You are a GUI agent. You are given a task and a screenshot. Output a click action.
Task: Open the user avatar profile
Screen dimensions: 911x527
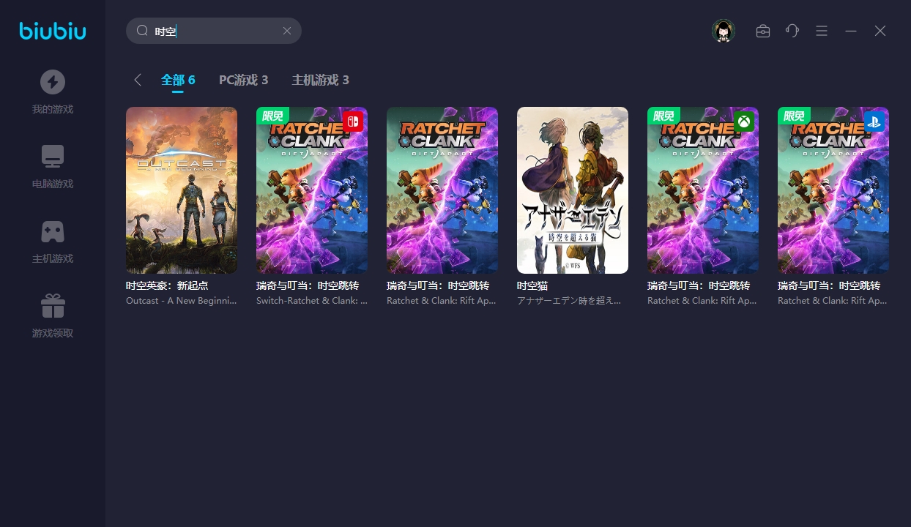(724, 31)
